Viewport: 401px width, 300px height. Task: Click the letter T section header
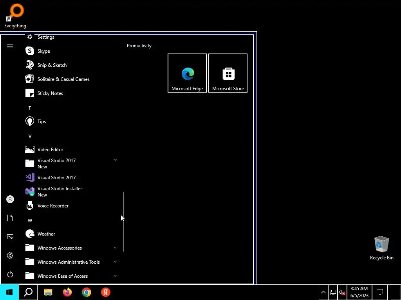click(x=30, y=108)
